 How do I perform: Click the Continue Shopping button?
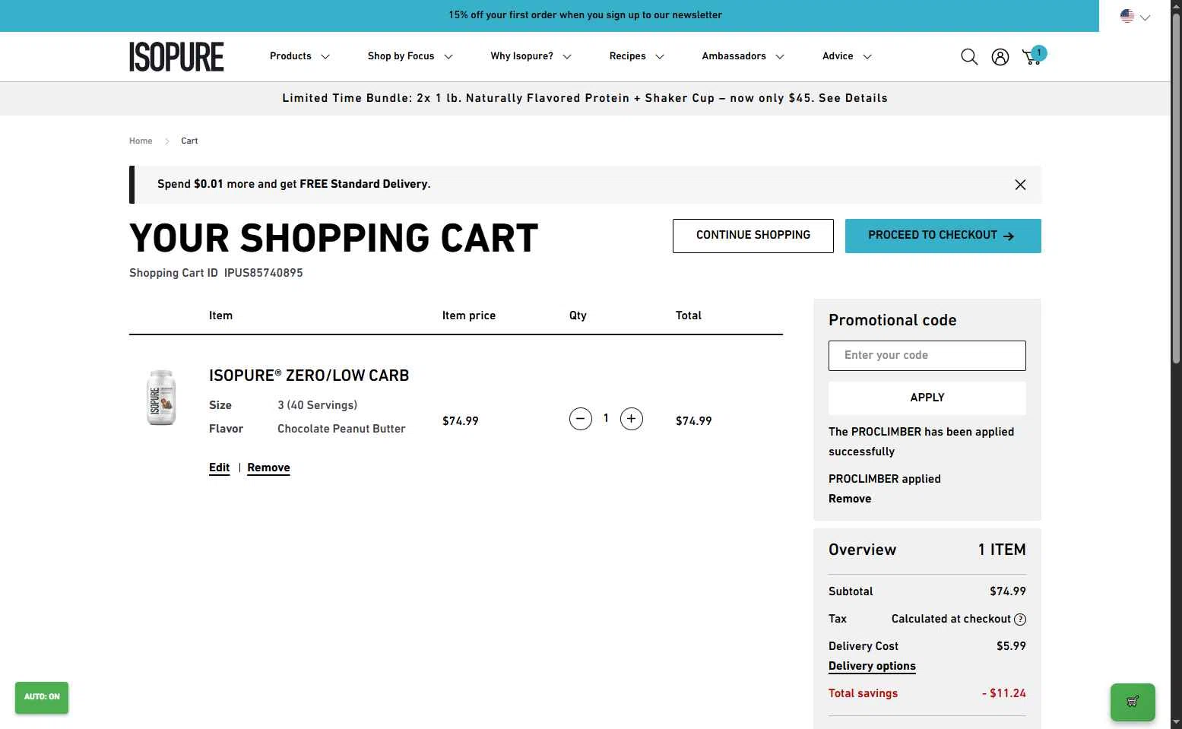click(x=753, y=236)
